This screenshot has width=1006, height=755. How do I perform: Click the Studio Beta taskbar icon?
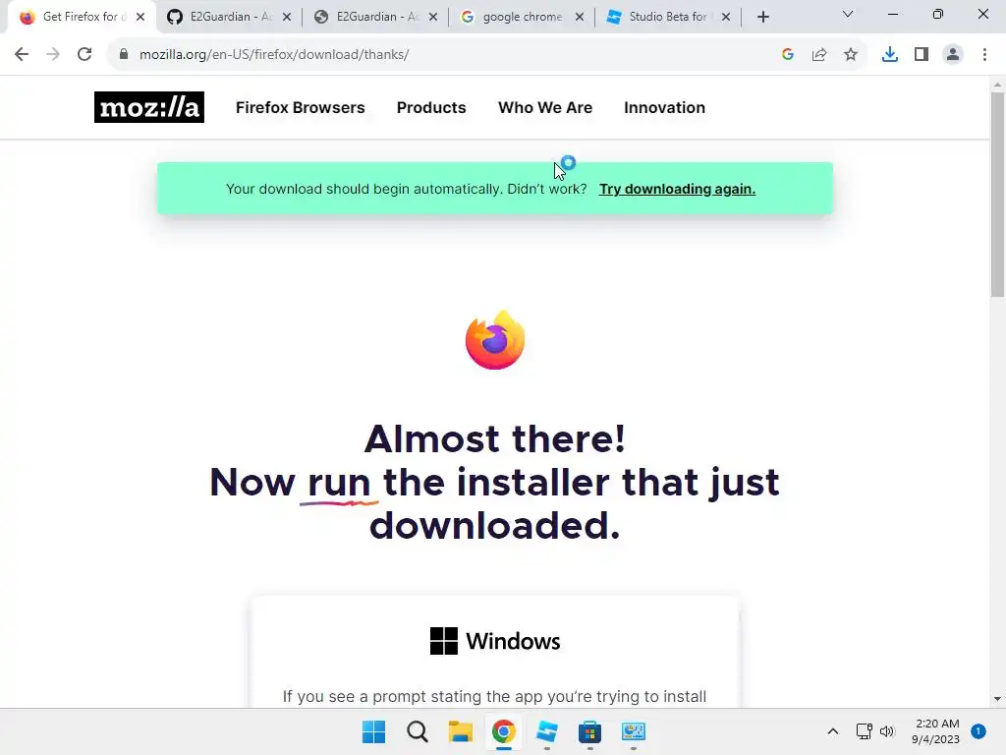pyautogui.click(x=546, y=731)
